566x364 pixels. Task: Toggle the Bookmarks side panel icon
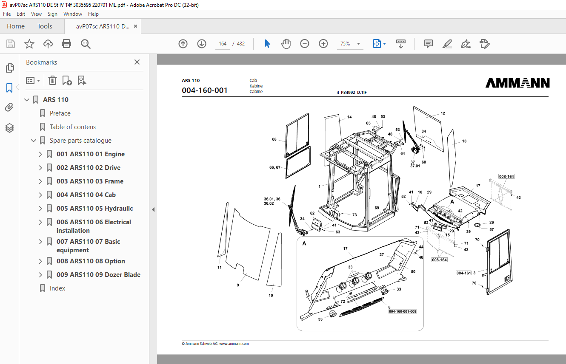[9, 88]
